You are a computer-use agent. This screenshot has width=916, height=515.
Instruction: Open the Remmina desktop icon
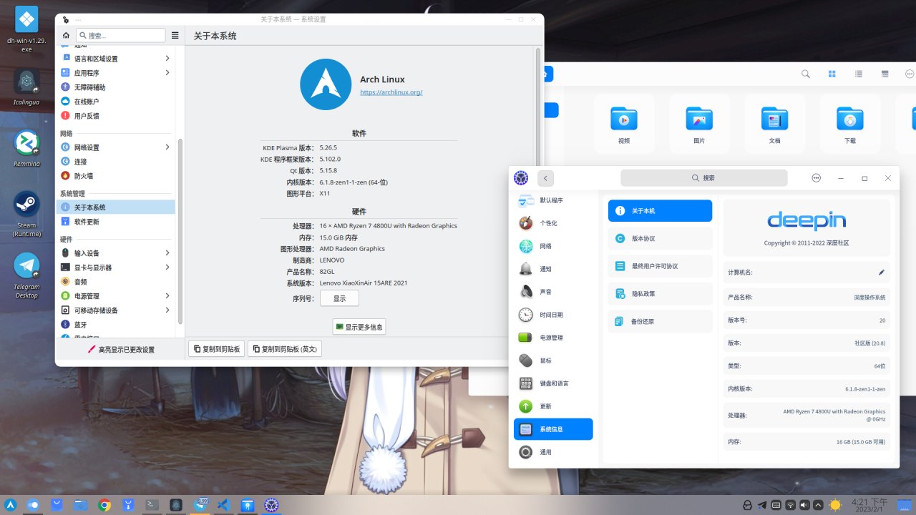click(27, 143)
